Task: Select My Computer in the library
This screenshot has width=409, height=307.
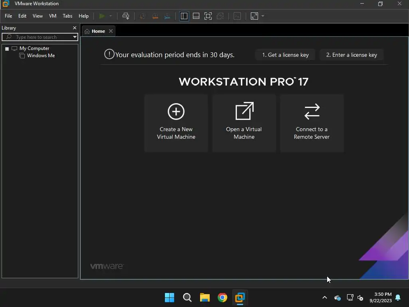Action: click(x=34, y=48)
